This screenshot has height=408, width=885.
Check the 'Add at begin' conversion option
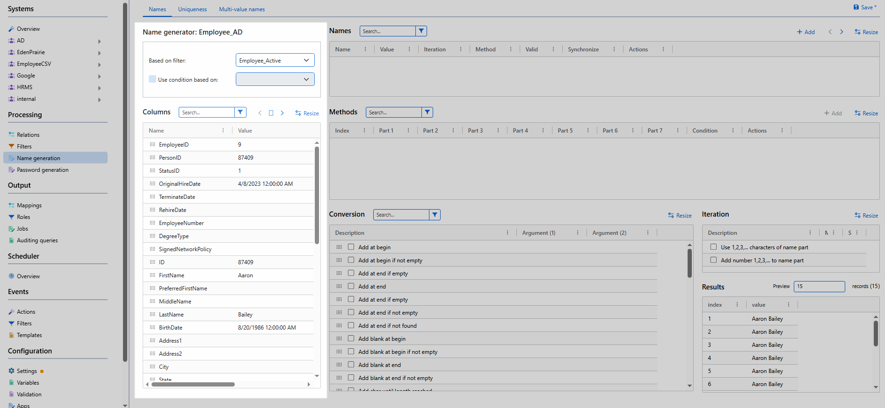coord(351,247)
